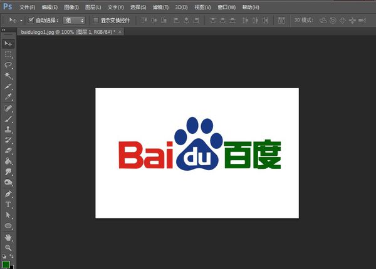Select the Clone Stamp tool

coord(8,129)
